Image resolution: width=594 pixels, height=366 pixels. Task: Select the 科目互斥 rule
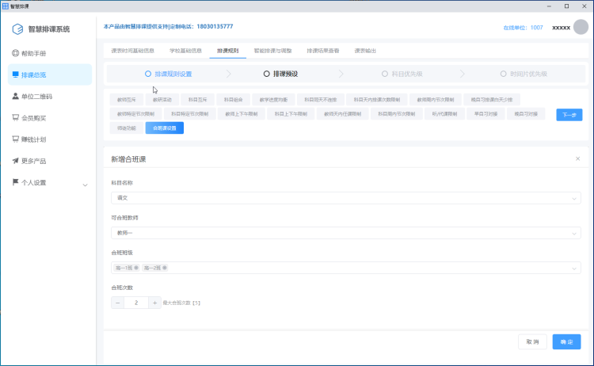(x=198, y=100)
